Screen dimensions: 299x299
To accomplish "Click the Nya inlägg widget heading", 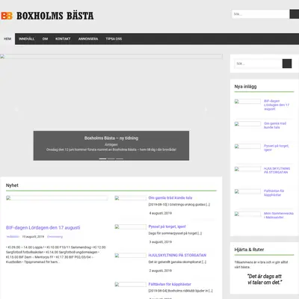I will (245, 87).
